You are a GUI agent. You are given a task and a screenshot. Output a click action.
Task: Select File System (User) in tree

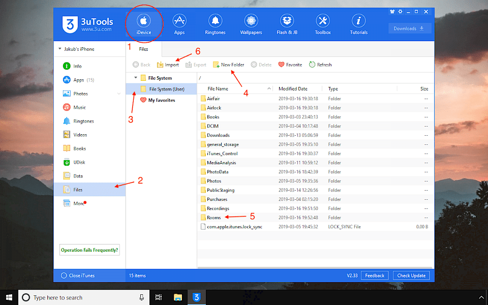pos(162,89)
